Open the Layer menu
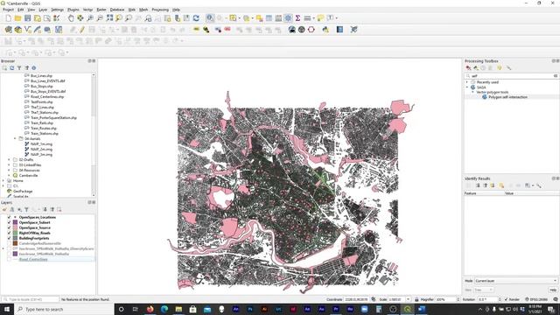The width and height of the screenshot is (560, 315). pyautogui.click(x=43, y=10)
